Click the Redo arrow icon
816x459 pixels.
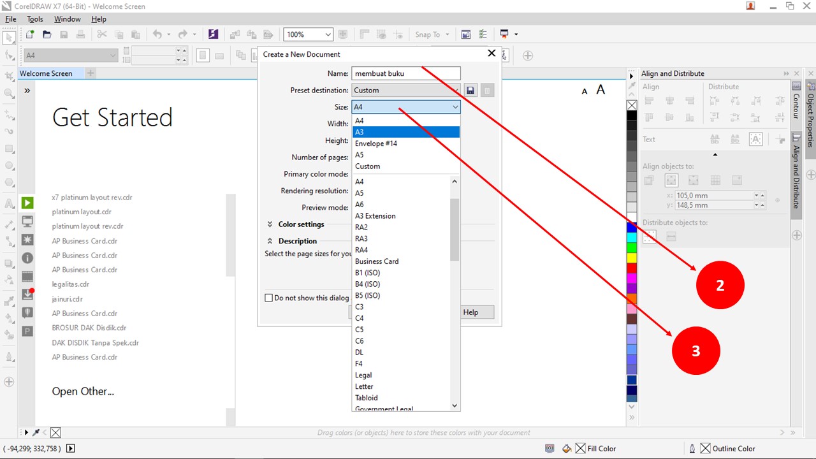click(183, 34)
